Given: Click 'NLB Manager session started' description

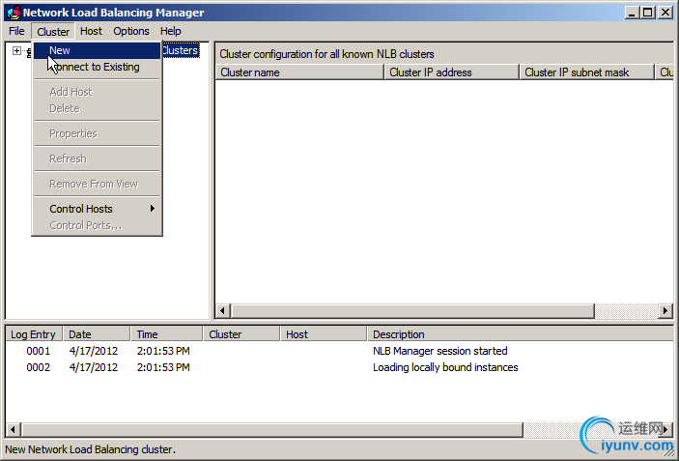Looking at the screenshot, I should tap(440, 351).
